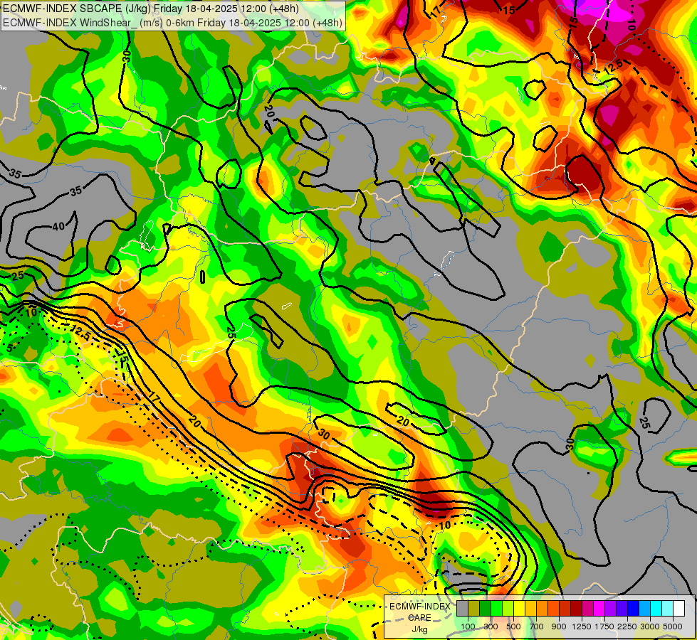Click the 40 wind shear contour label
The height and width of the screenshot is (640, 697).
pyautogui.click(x=58, y=227)
